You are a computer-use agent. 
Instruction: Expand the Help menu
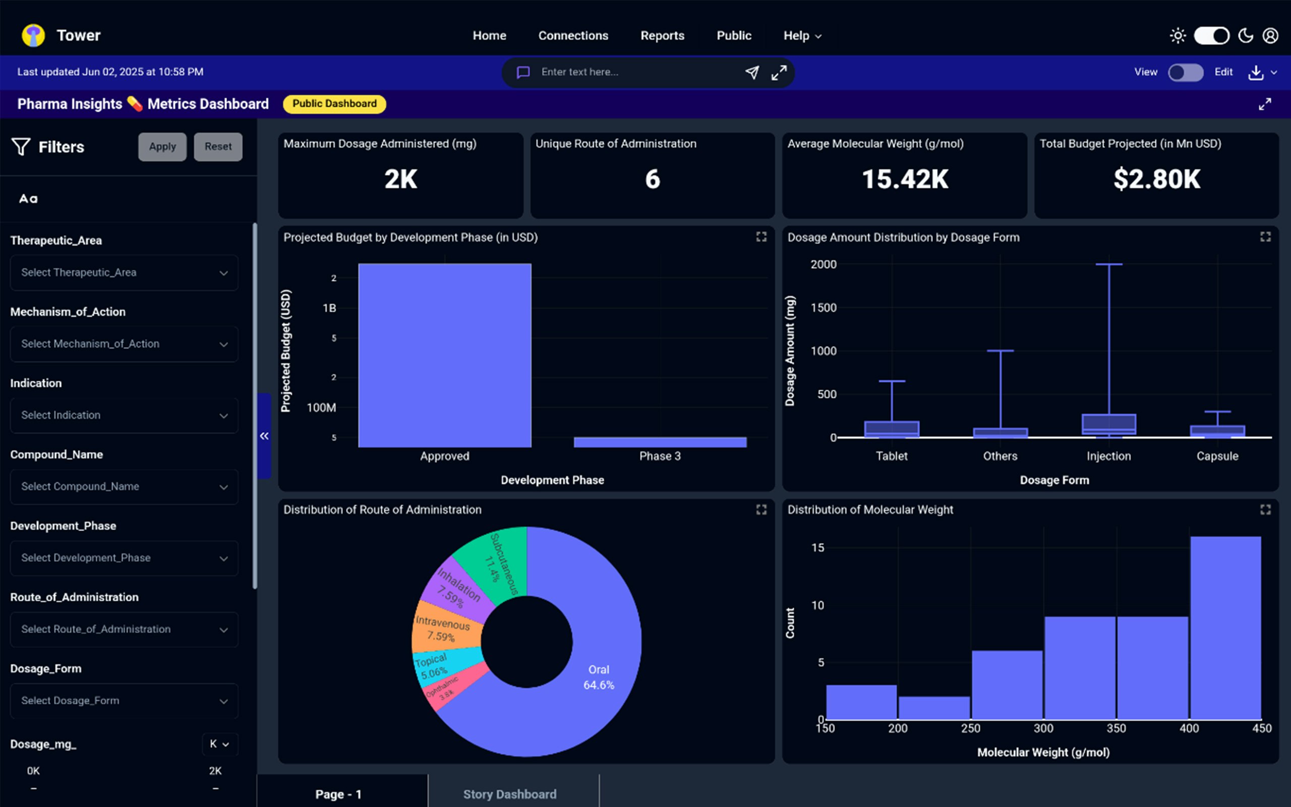pyautogui.click(x=802, y=36)
